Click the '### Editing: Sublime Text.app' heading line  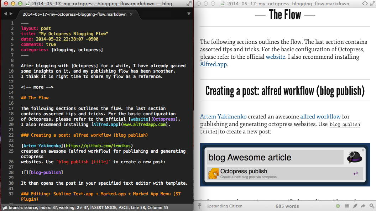[x=101, y=196]
